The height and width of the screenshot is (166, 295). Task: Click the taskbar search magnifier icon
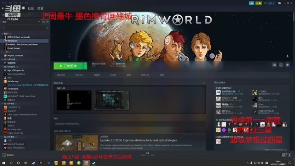11,163
